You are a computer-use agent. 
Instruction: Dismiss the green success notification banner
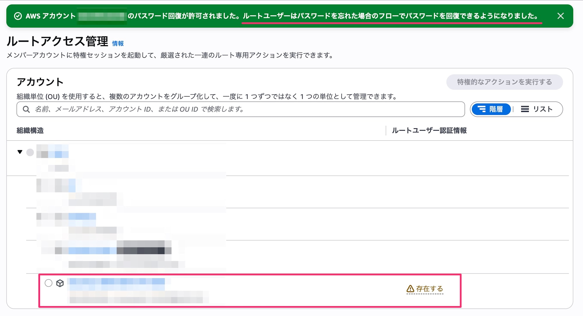560,16
